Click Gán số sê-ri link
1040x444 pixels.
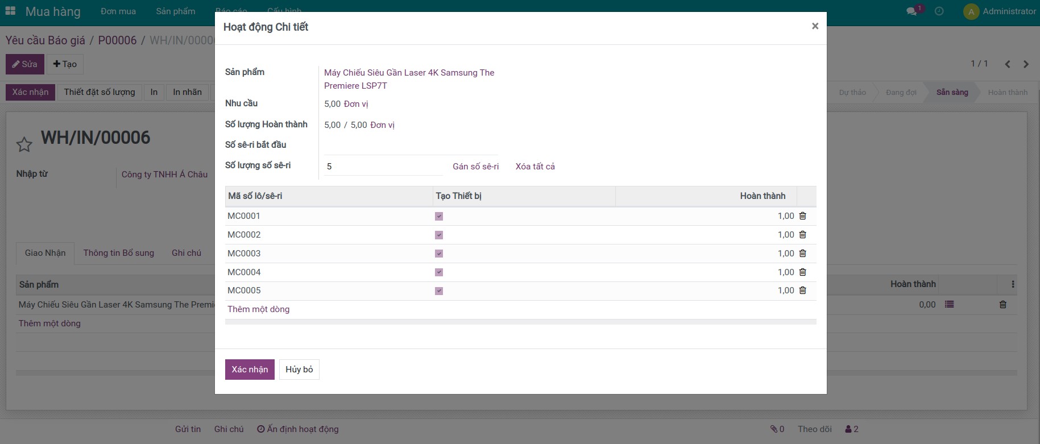(475, 167)
